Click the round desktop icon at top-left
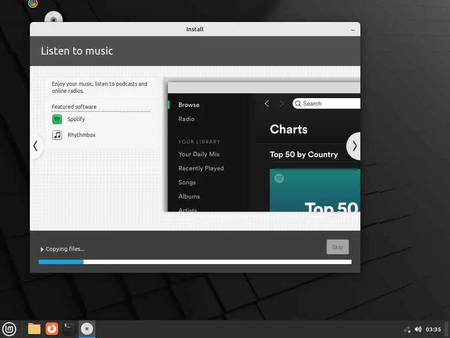Viewport: 450px width, 338px height. tap(33, 4)
